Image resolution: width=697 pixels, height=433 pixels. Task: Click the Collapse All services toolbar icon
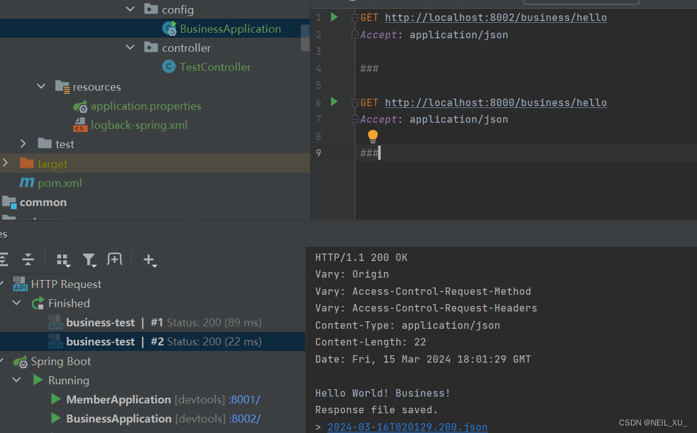pos(28,260)
